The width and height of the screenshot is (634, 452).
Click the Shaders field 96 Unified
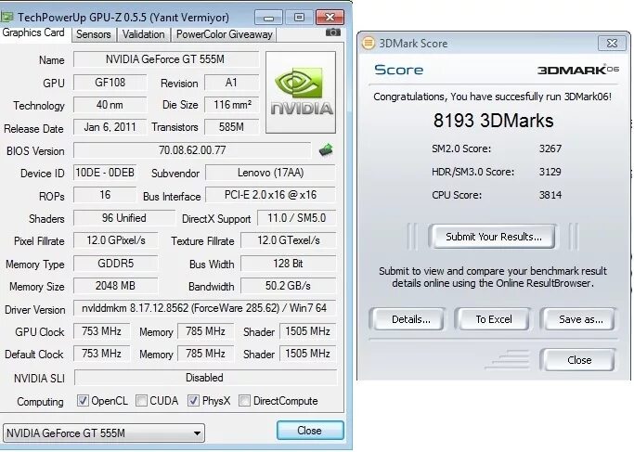point(124,218)
